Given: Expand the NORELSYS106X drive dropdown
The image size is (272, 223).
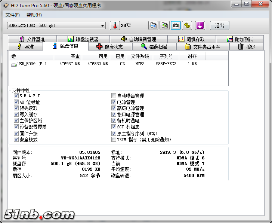Looking at the screenshot, I should pos(102,25).
